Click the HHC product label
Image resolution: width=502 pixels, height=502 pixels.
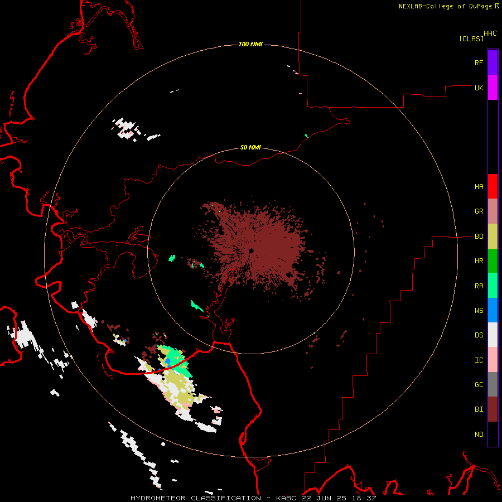pos(490,33)
